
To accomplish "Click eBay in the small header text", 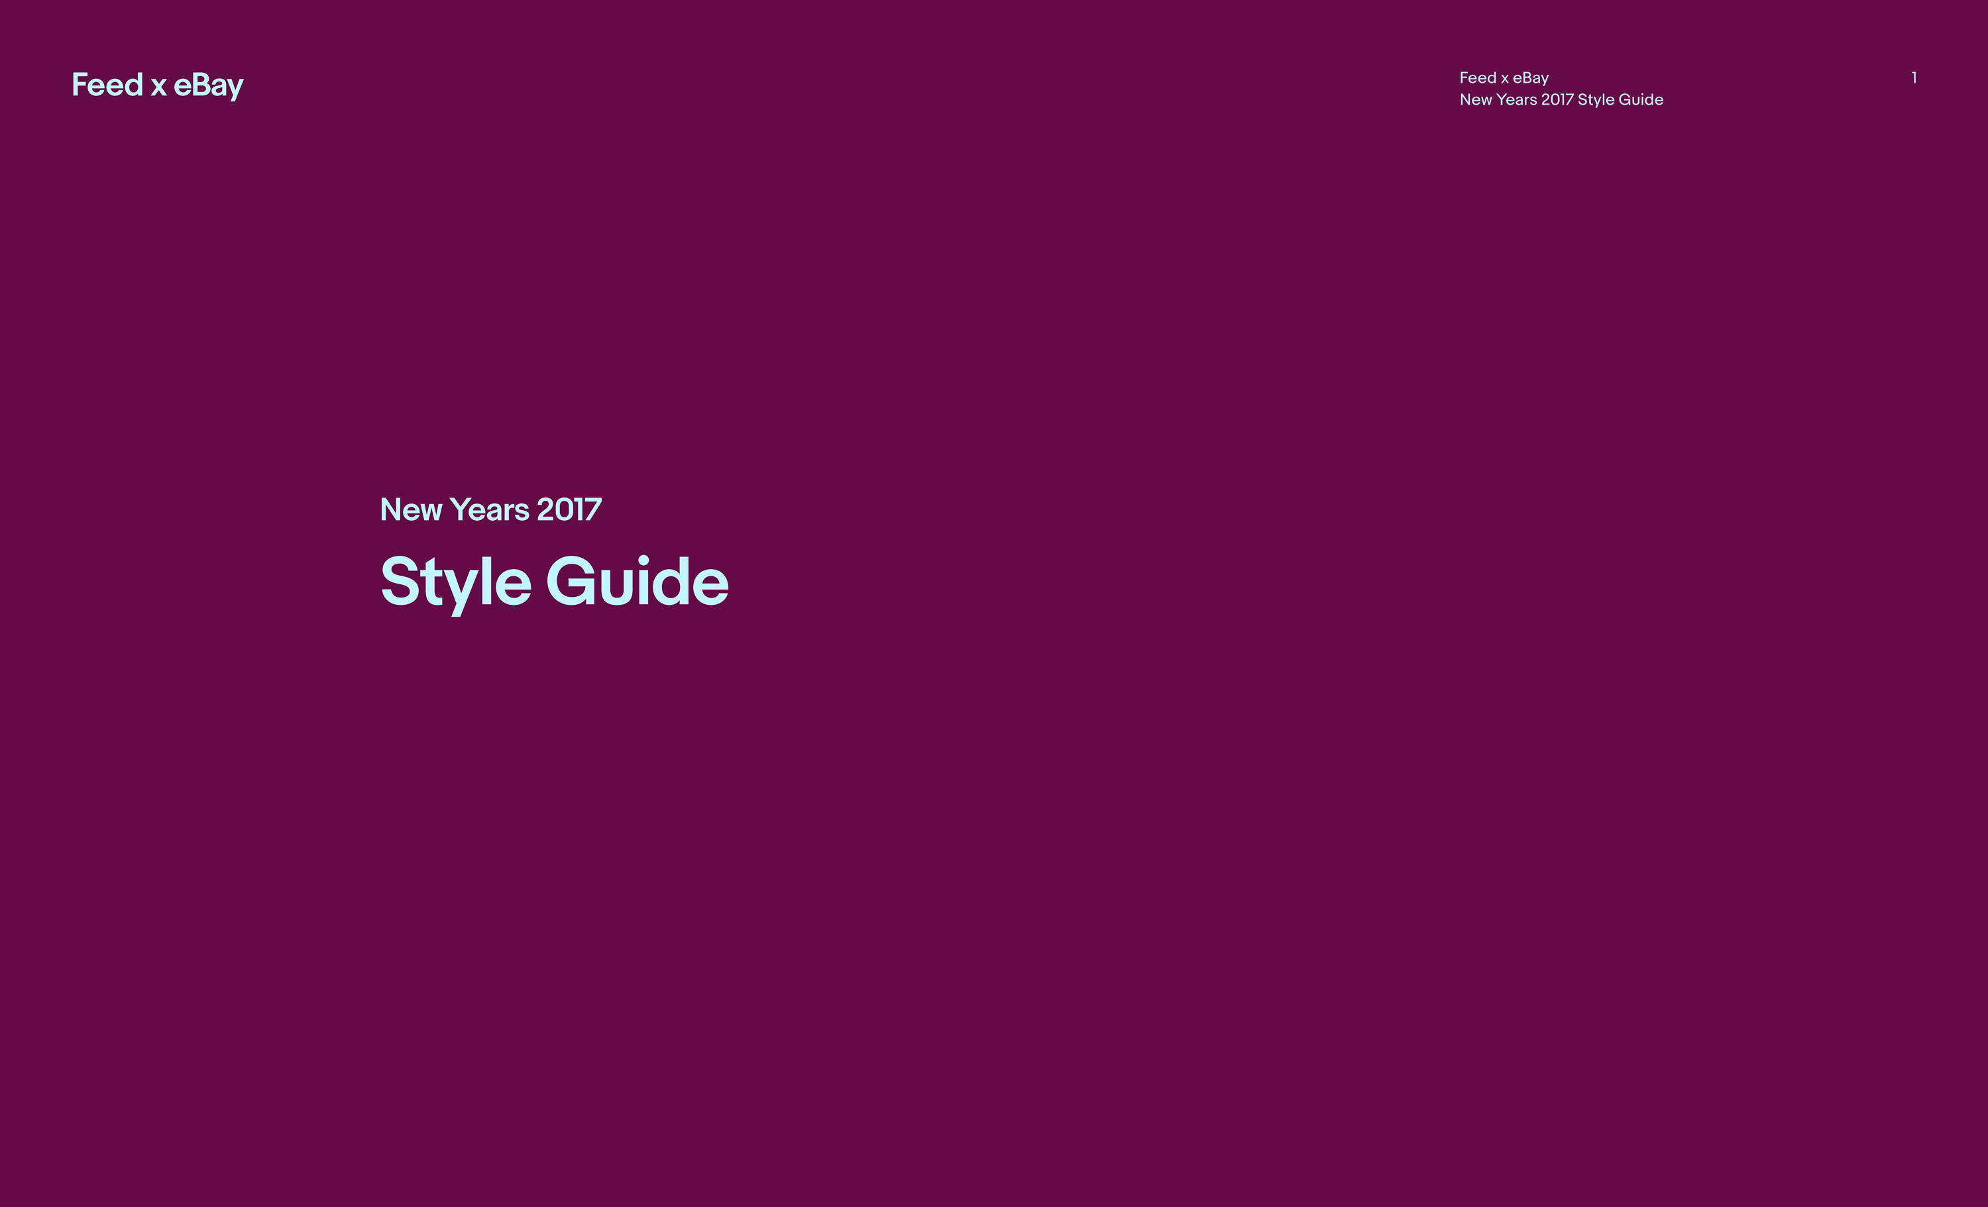I will click(1531, 78).
